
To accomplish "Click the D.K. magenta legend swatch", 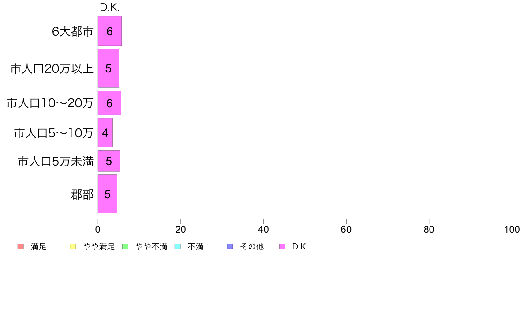I will coord(282,246).
